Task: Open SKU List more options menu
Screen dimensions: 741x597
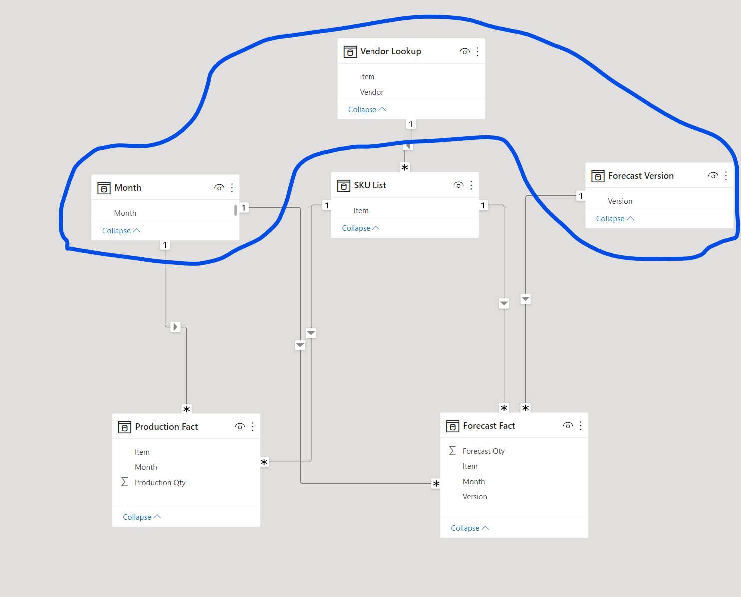Action: point(471,185)
